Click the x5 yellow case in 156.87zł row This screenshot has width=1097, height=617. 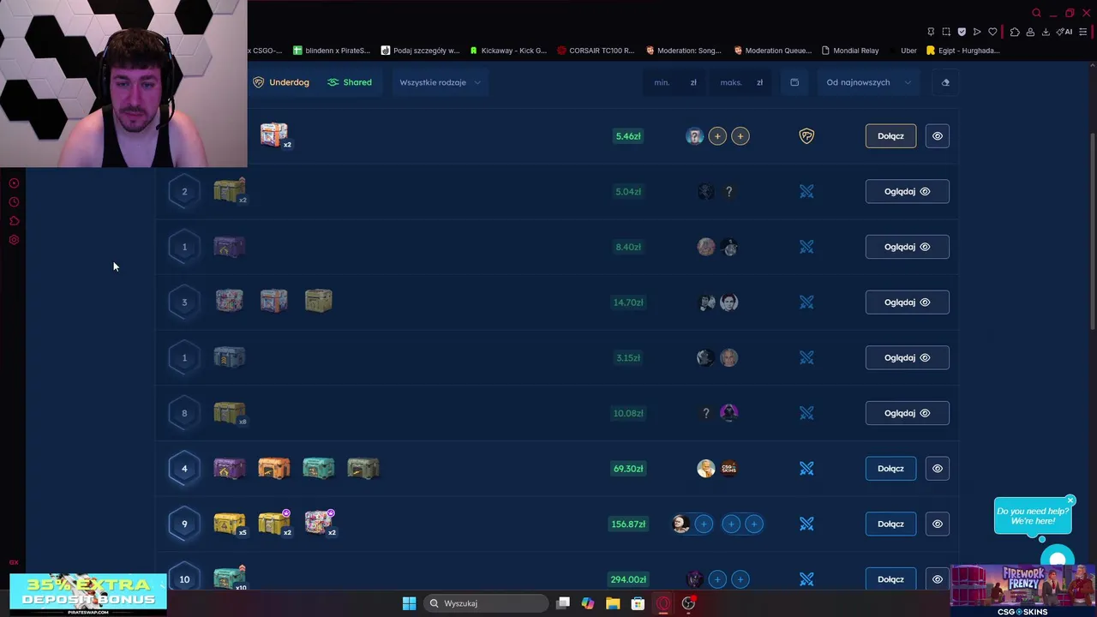(229, 524)
